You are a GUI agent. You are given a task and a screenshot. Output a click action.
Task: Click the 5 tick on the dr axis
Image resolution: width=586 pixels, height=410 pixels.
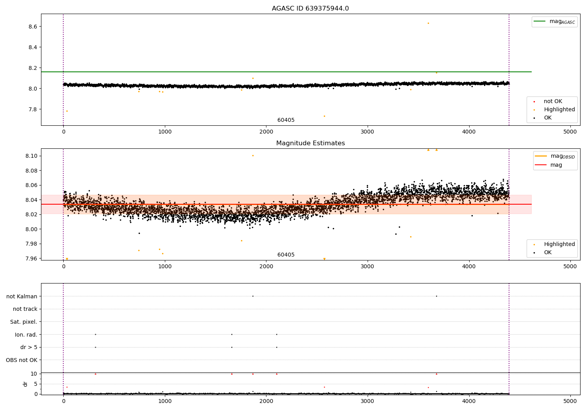click(x=36, y=384)
